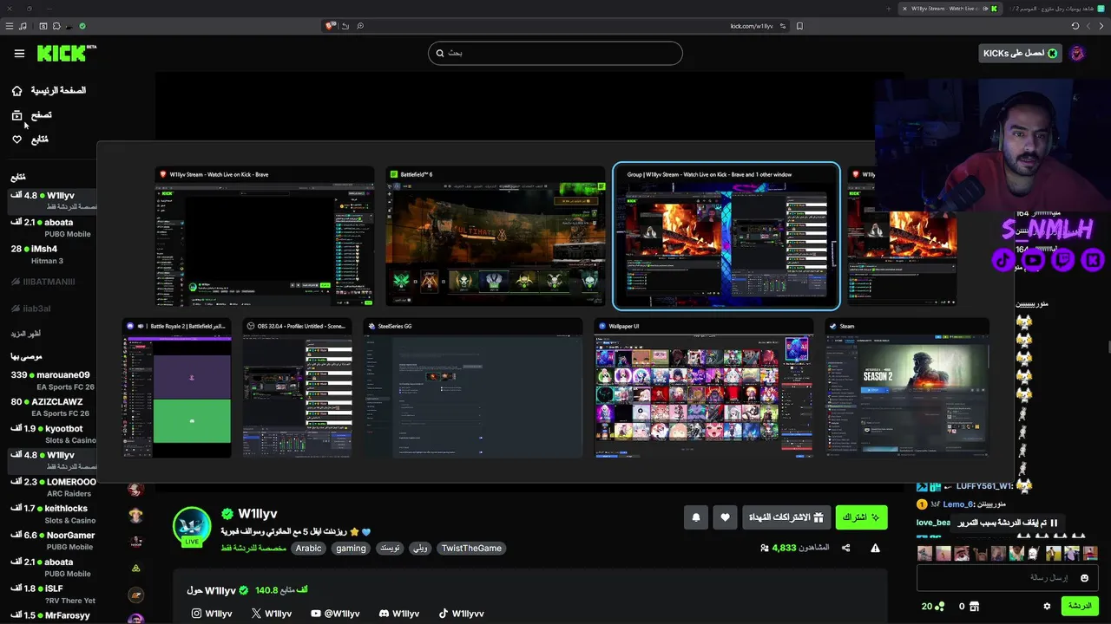Image resolution: width=1111 pixels, height=624 pixels.
Task: Open the @W1llyv YouTube link
Action: 335,614
